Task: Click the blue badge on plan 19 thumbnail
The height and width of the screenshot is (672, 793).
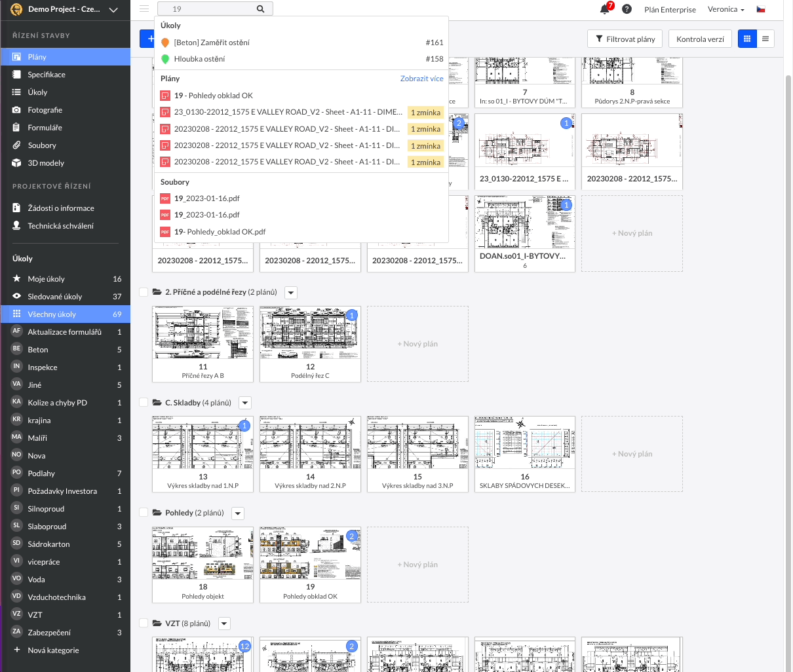Action: (x=352, y=536)
